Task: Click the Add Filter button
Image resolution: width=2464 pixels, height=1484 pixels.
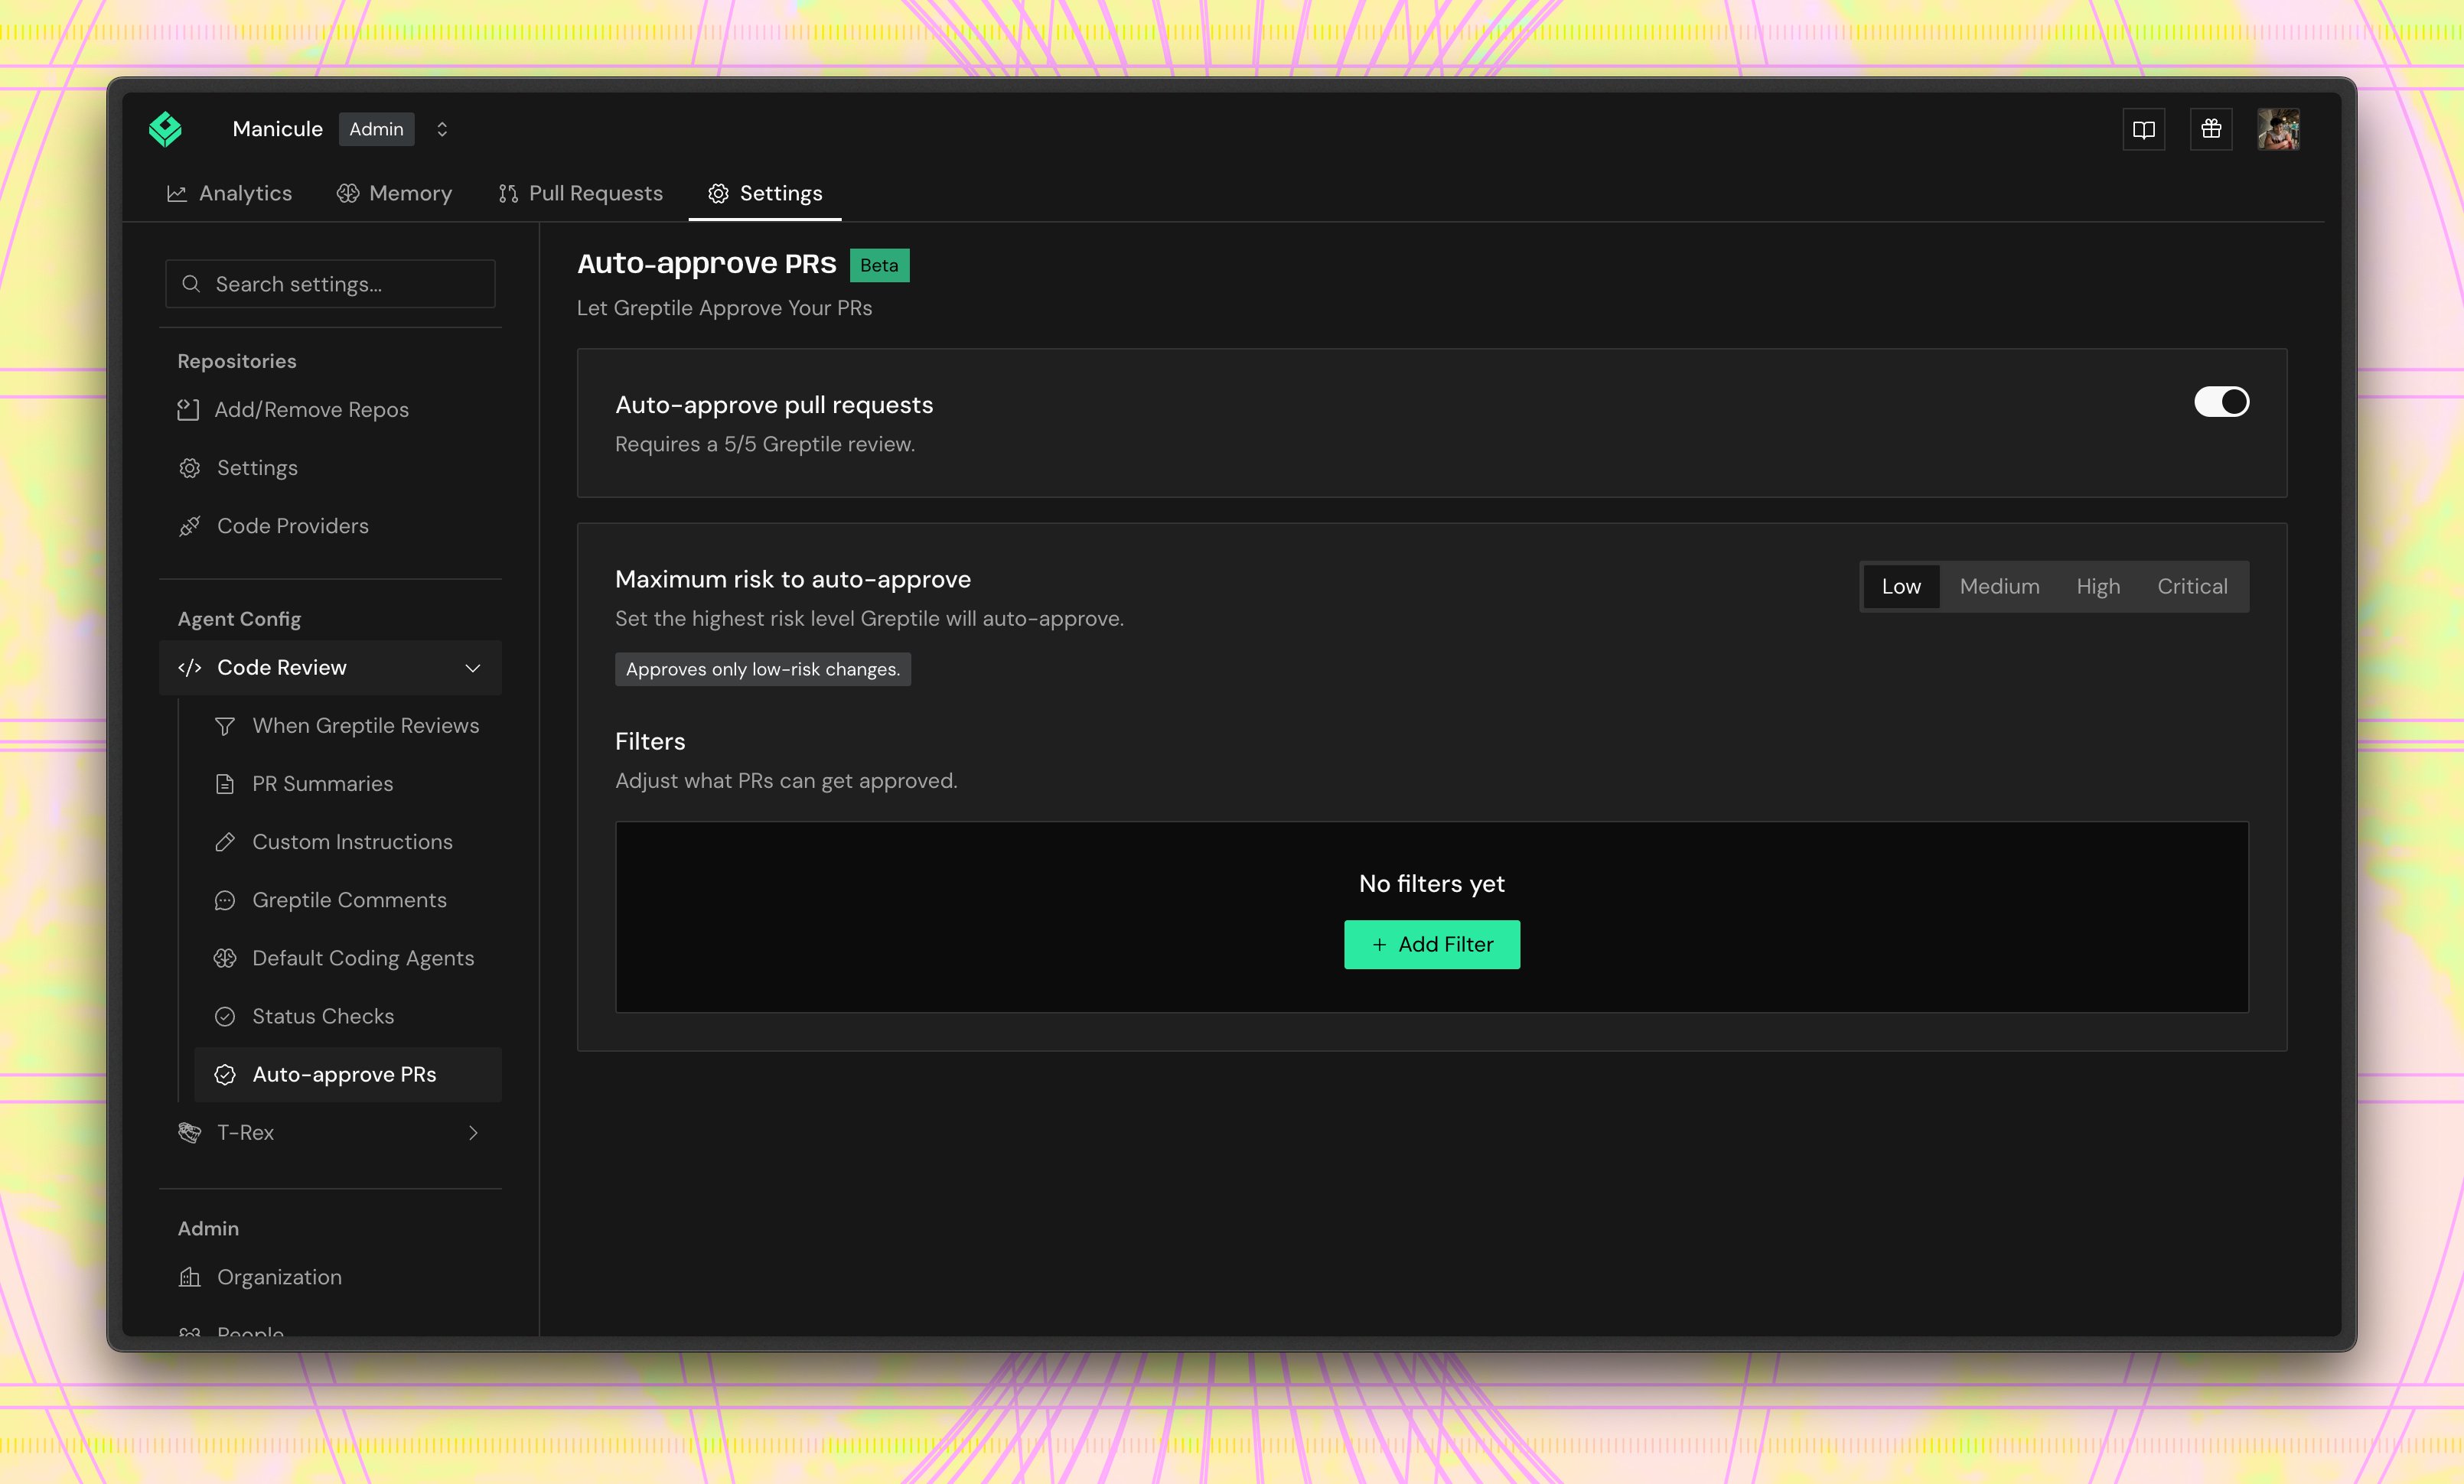Action: pos(1432,945)
